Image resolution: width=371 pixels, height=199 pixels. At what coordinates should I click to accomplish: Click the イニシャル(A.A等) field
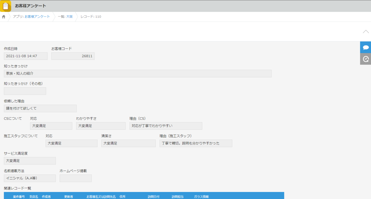click(x=30, y=178)
